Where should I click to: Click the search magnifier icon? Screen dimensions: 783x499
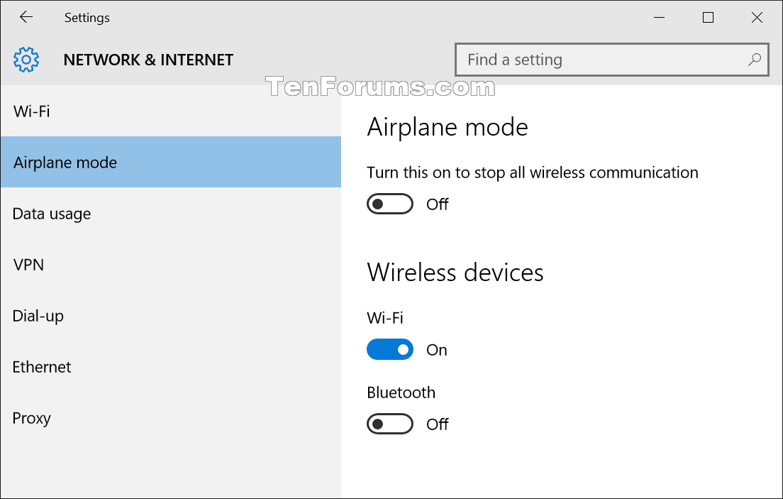tap(755, 60)
